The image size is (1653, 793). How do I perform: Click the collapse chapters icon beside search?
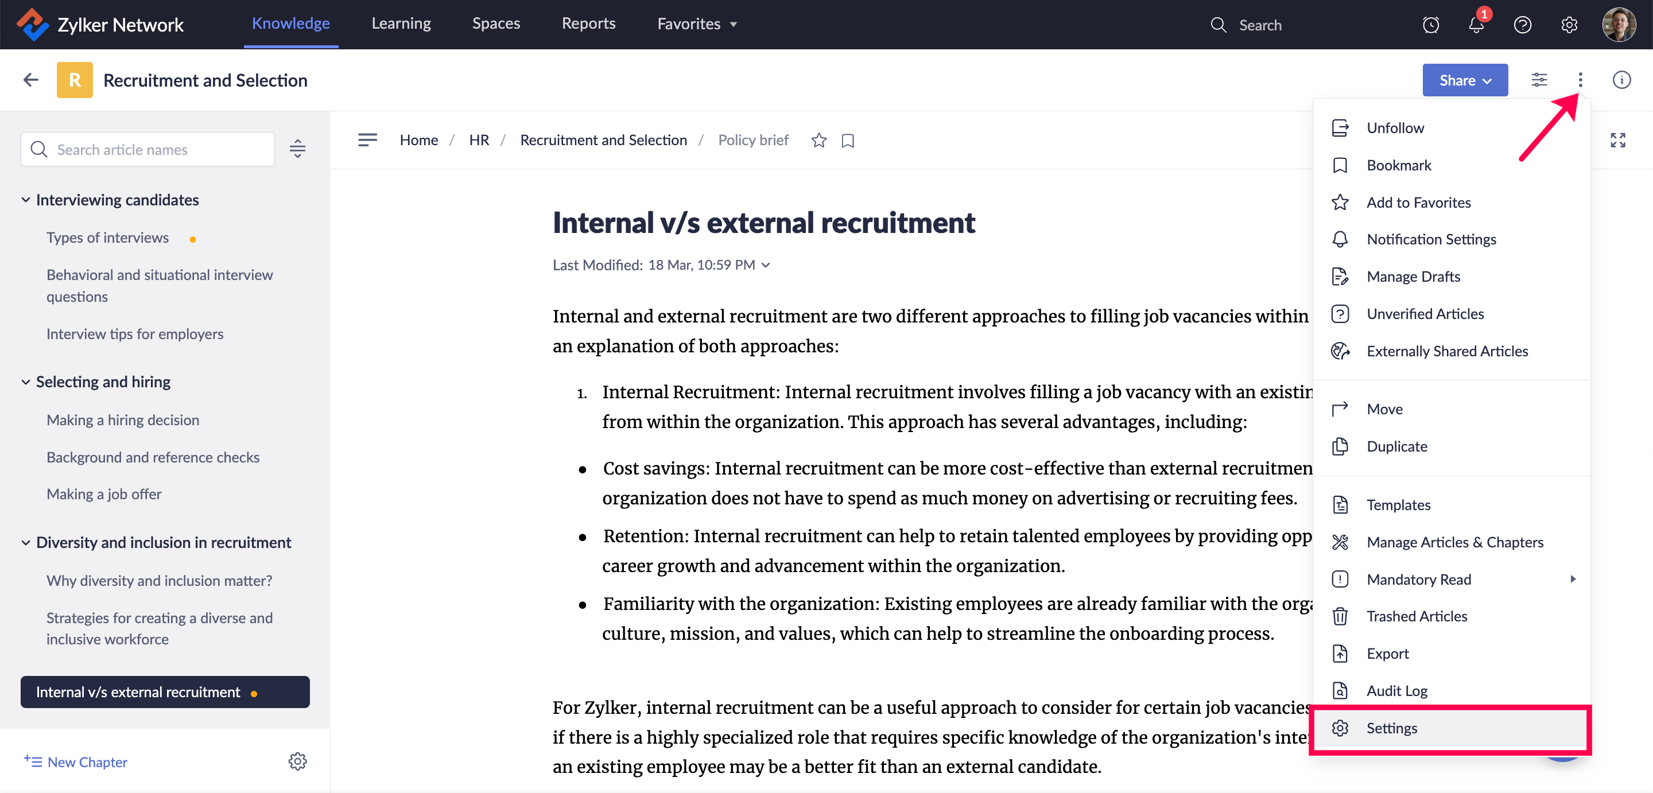pos(297,149)
